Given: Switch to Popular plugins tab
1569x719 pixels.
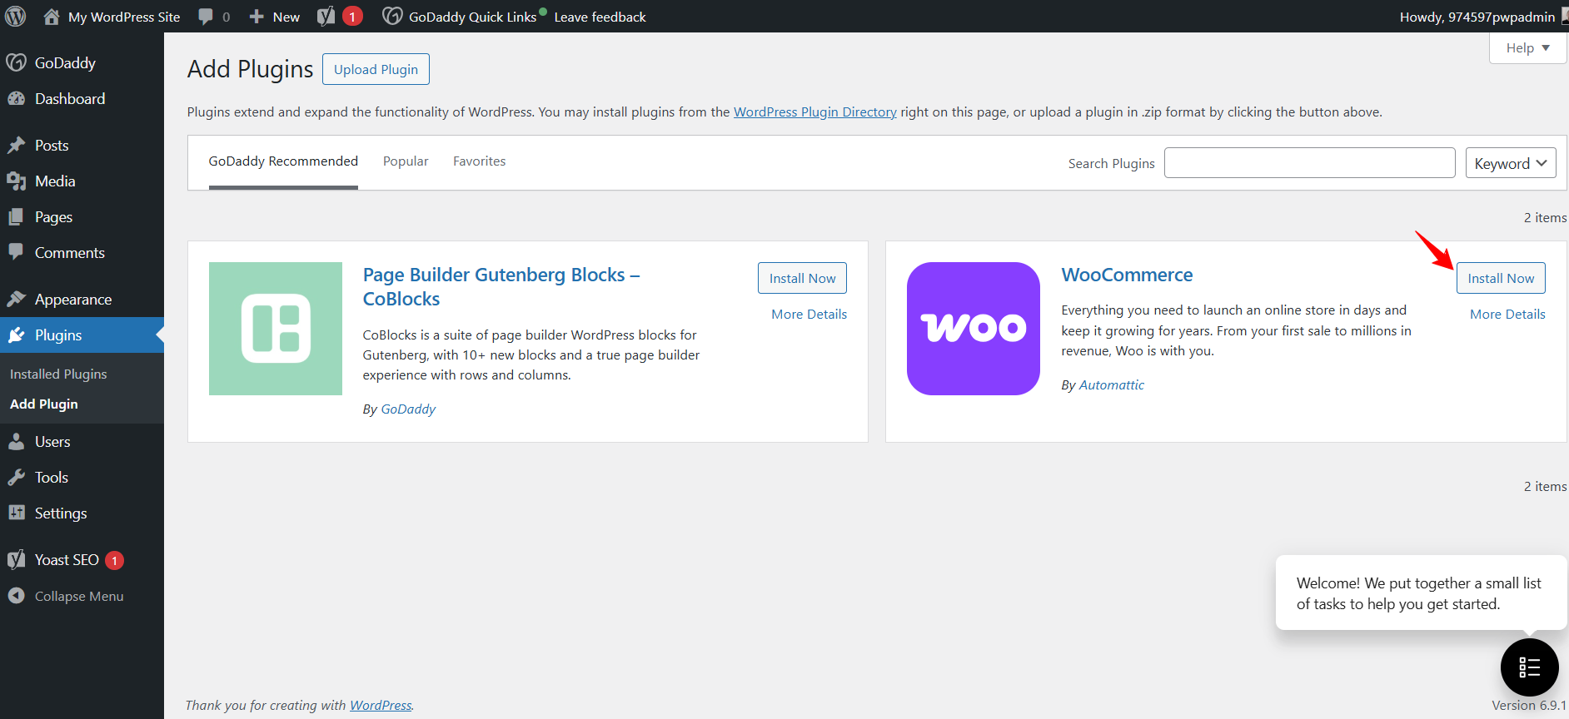Looking at the screenshot, I should pos(406,161).
